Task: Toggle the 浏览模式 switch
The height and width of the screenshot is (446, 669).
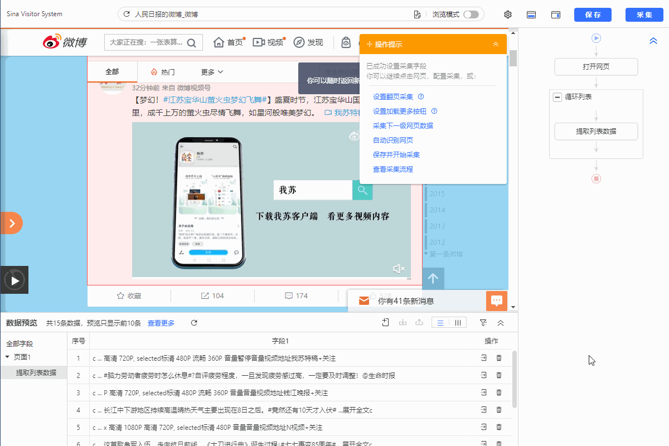Action: point(471,14)
